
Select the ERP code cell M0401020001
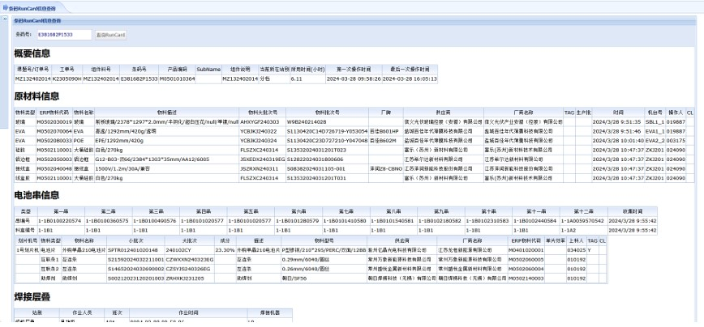pyautogui.click(x=526, y=250)
